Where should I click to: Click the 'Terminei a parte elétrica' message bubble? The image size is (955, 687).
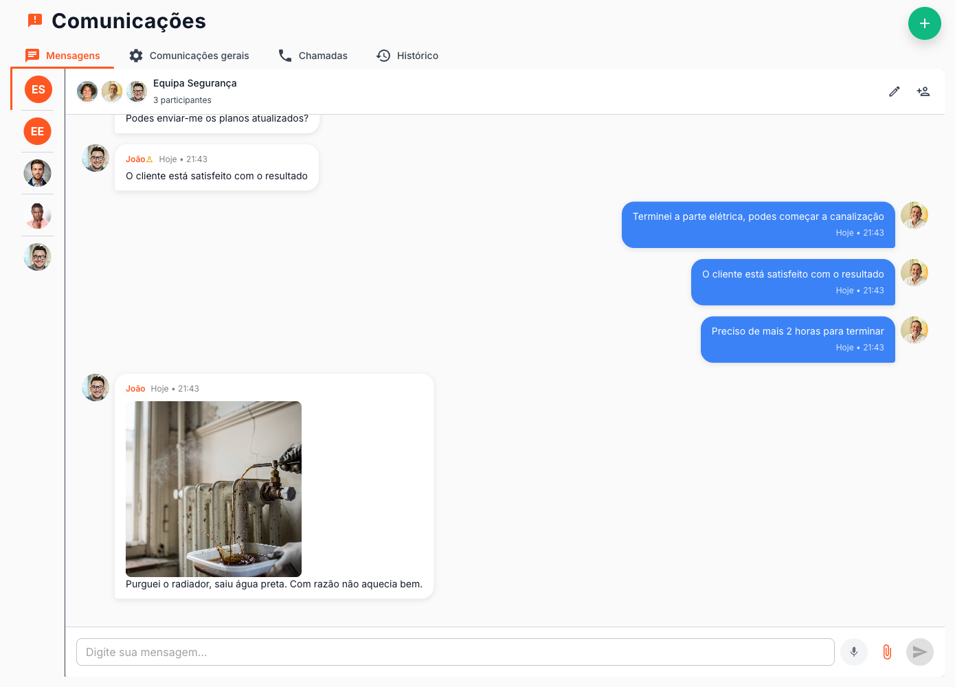pyautogui.click(x=758, y=224)
